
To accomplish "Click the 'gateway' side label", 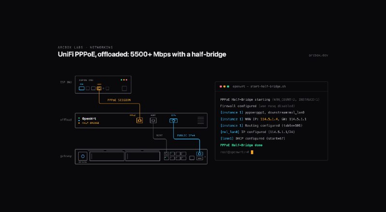I will [66, 156].
